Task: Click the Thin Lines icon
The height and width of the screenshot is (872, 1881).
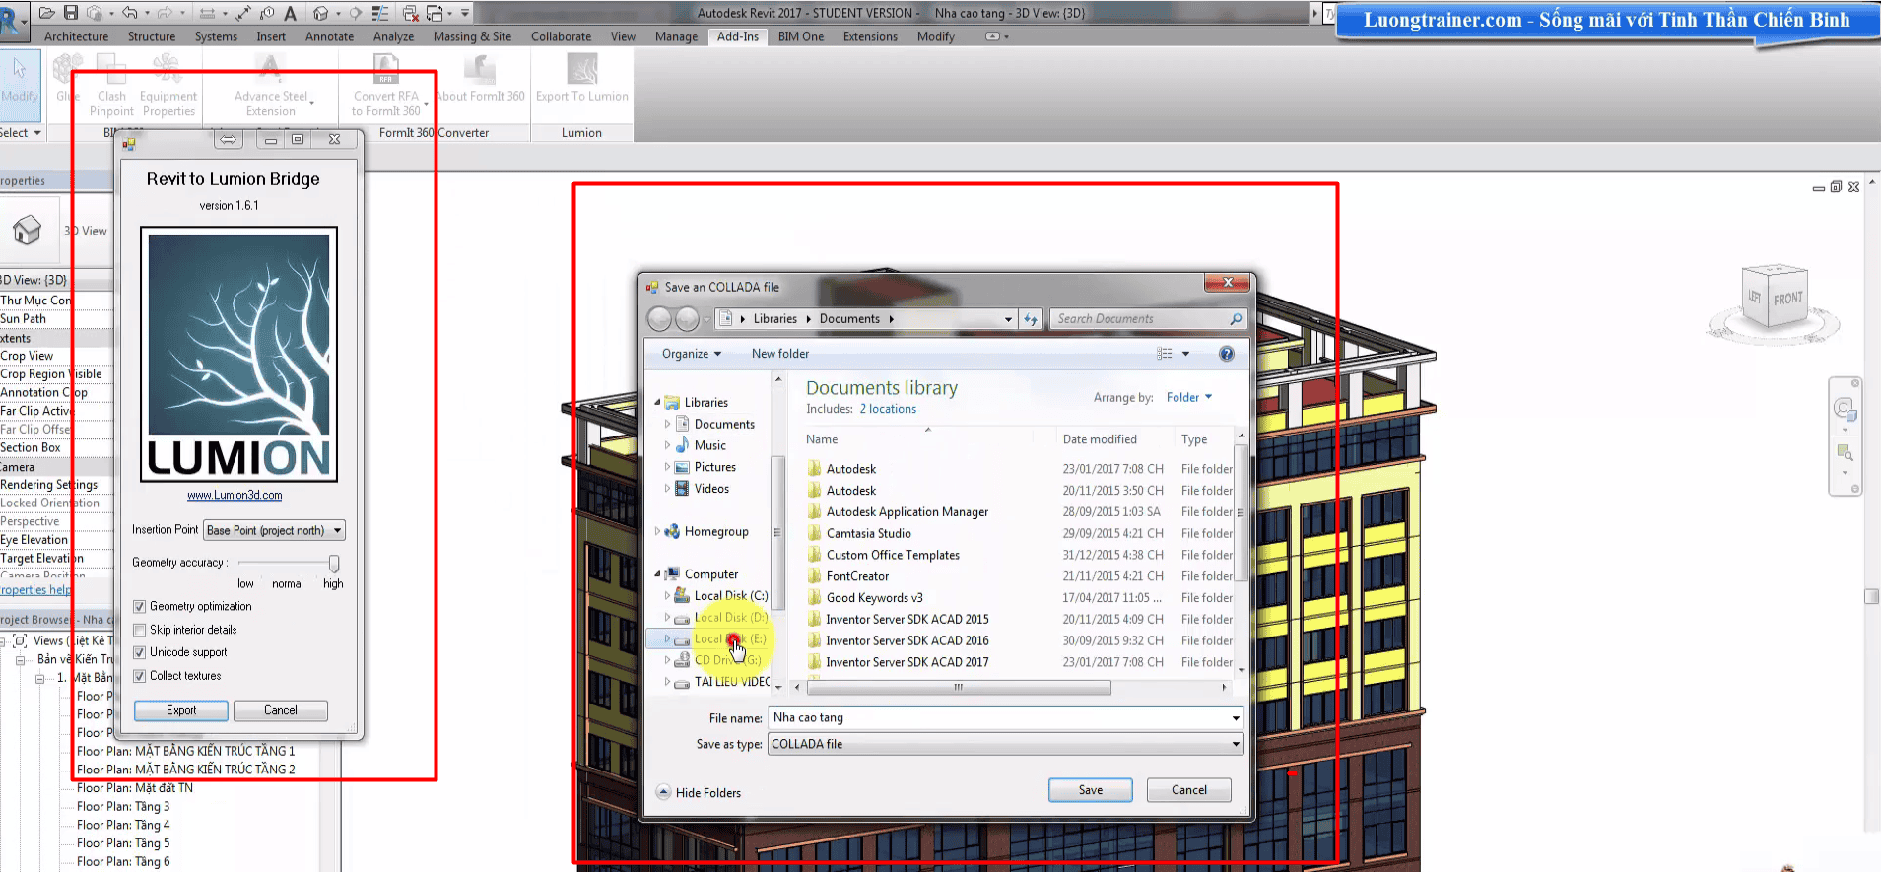Action: 380,13
